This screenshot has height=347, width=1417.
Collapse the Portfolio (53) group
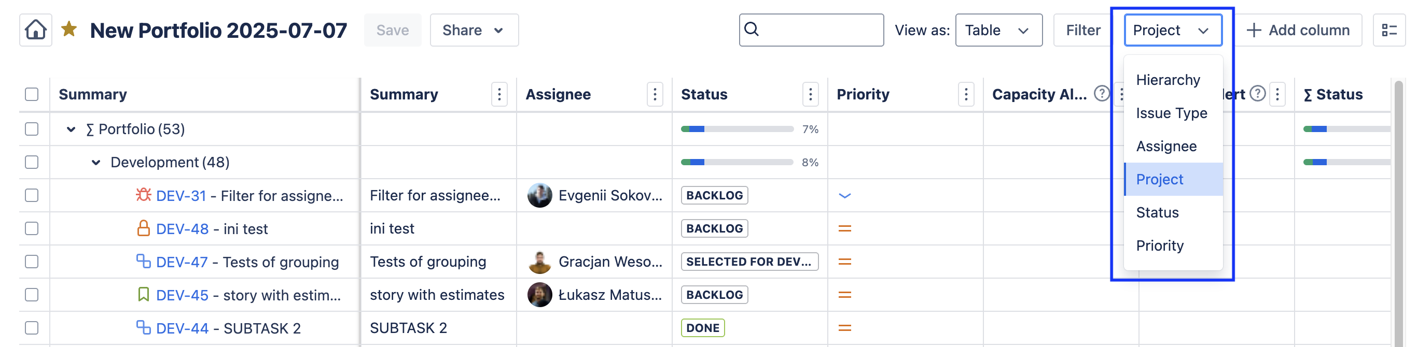(x=71, y=129)
